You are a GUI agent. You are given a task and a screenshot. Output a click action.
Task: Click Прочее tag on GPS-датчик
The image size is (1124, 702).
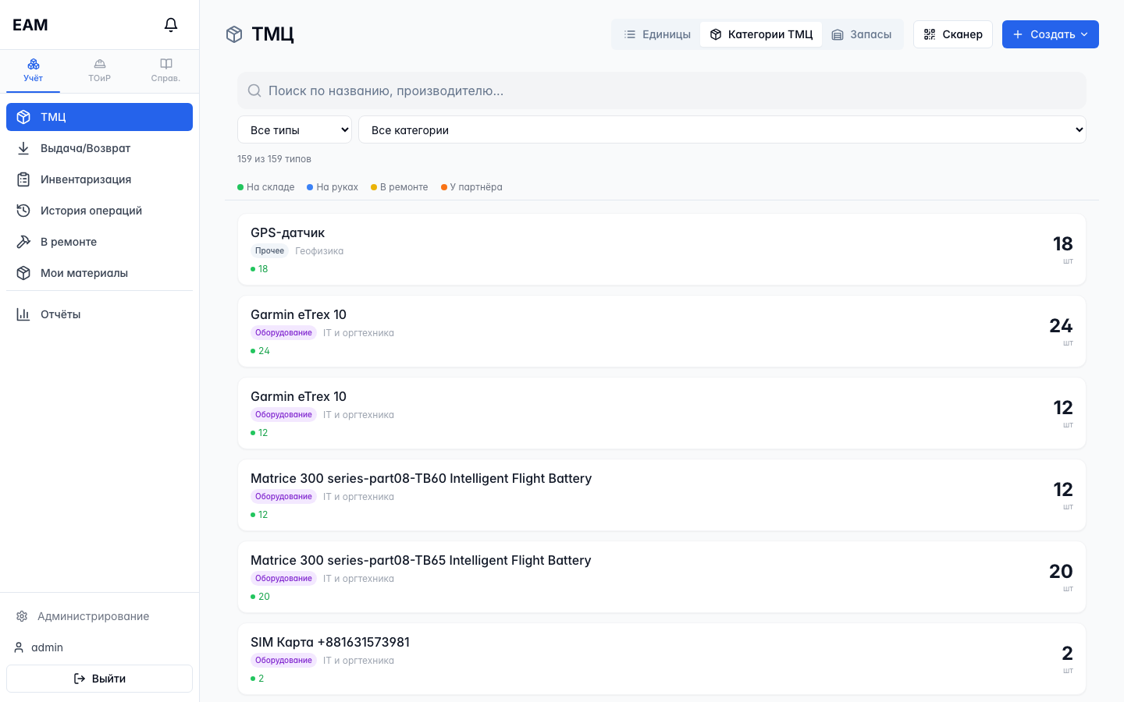(x=269, y=251)
